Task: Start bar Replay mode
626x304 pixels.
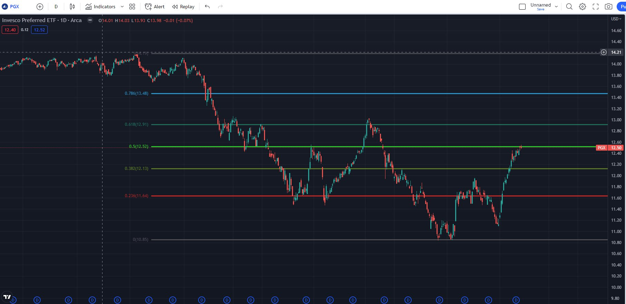Action: click(x=183, y=7)
